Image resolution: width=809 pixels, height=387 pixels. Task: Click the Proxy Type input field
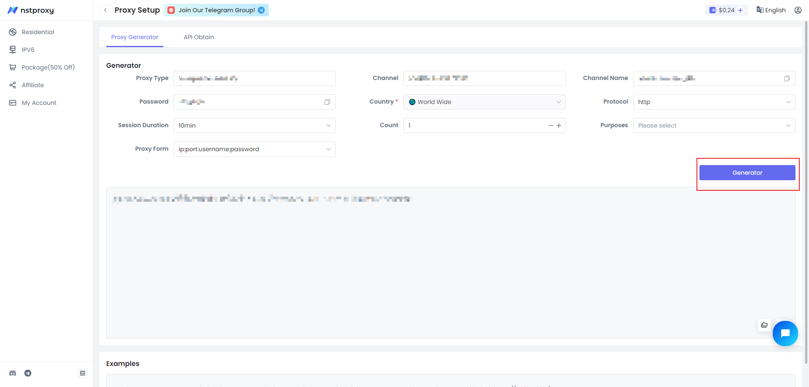[x=254, y=78]
